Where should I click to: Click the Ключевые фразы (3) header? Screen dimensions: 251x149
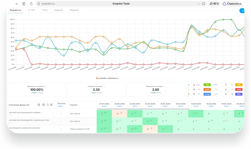point(19,105)
